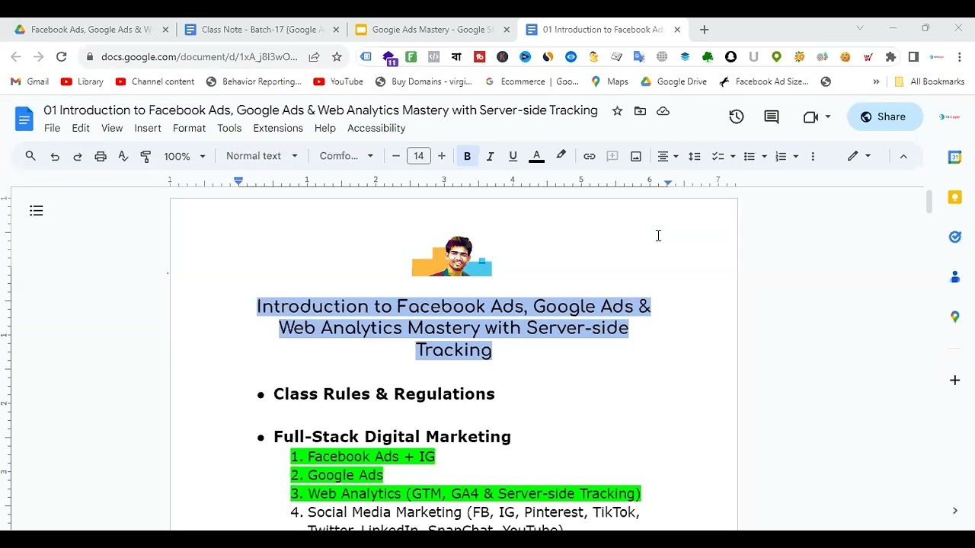Open numbered list dropdown

[786, 156]
